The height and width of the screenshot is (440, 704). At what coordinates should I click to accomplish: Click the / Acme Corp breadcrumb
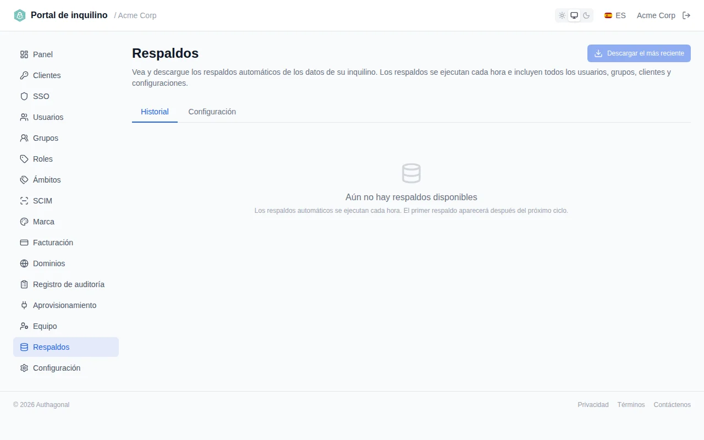coord(135,15)
